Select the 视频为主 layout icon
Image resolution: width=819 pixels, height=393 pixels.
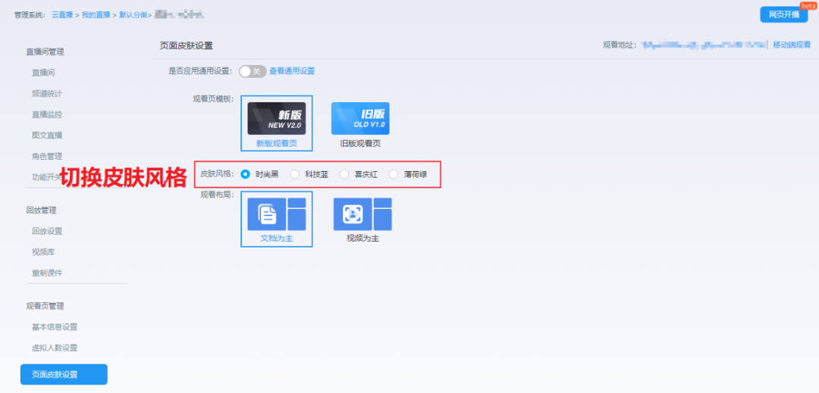point(362,214)
